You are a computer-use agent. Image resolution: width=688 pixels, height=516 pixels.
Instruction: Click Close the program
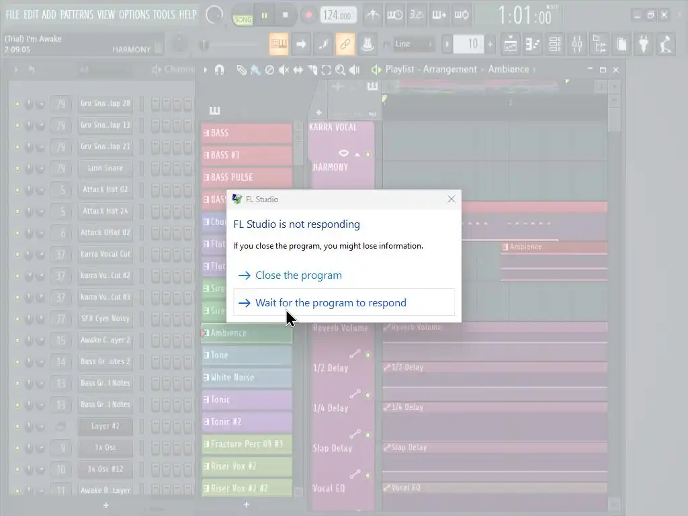[x=344, y=275]
